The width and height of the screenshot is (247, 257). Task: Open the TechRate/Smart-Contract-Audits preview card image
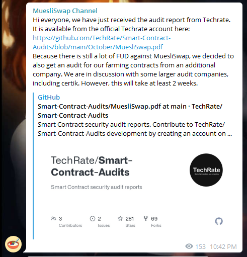pyautogui.click(x=137, y=189)
